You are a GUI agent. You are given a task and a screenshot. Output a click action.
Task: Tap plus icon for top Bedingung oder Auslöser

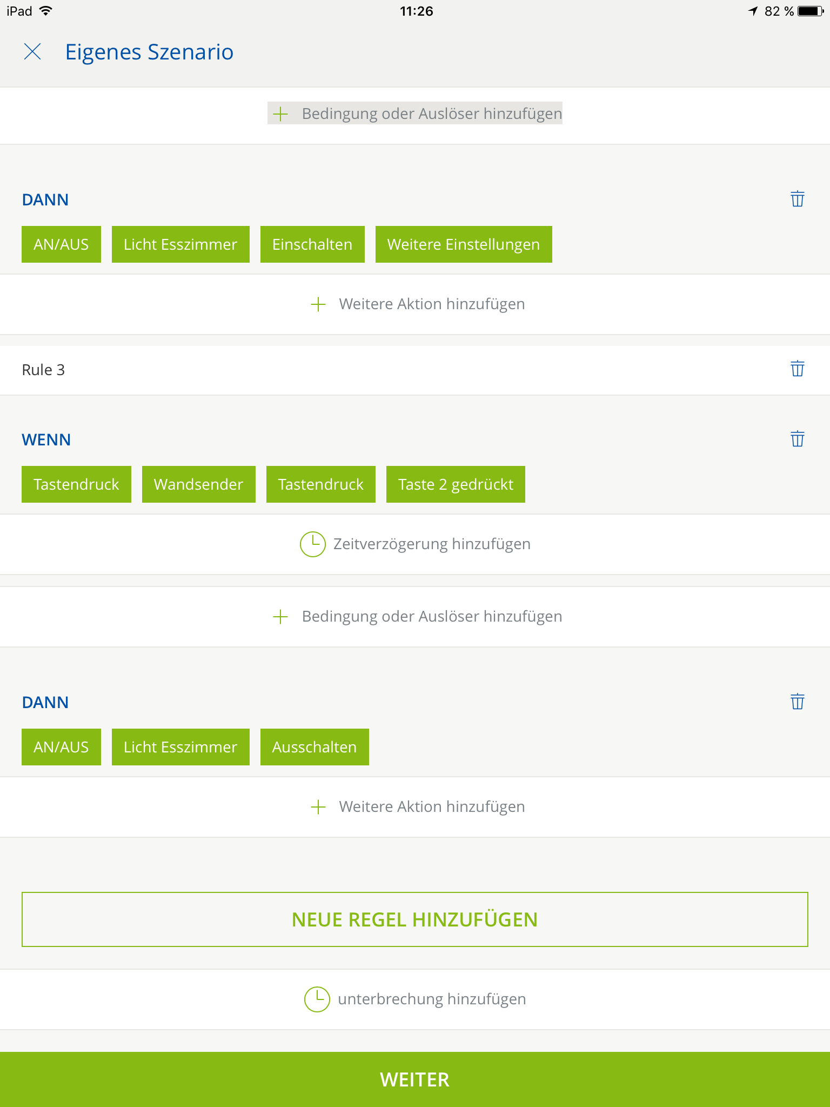[280, 114]
